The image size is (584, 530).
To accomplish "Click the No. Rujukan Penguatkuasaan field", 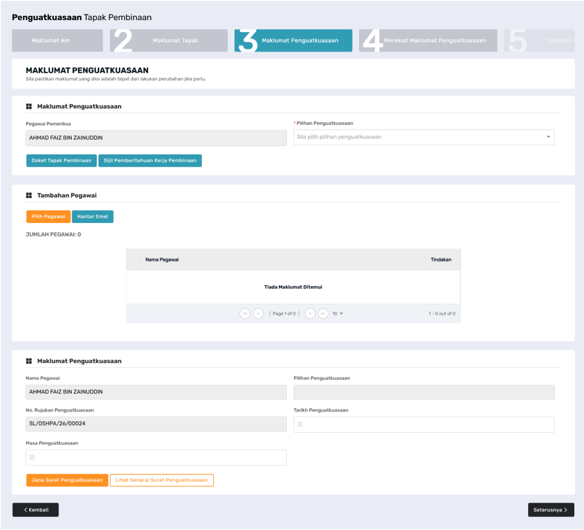I will (x=156, y=424).
